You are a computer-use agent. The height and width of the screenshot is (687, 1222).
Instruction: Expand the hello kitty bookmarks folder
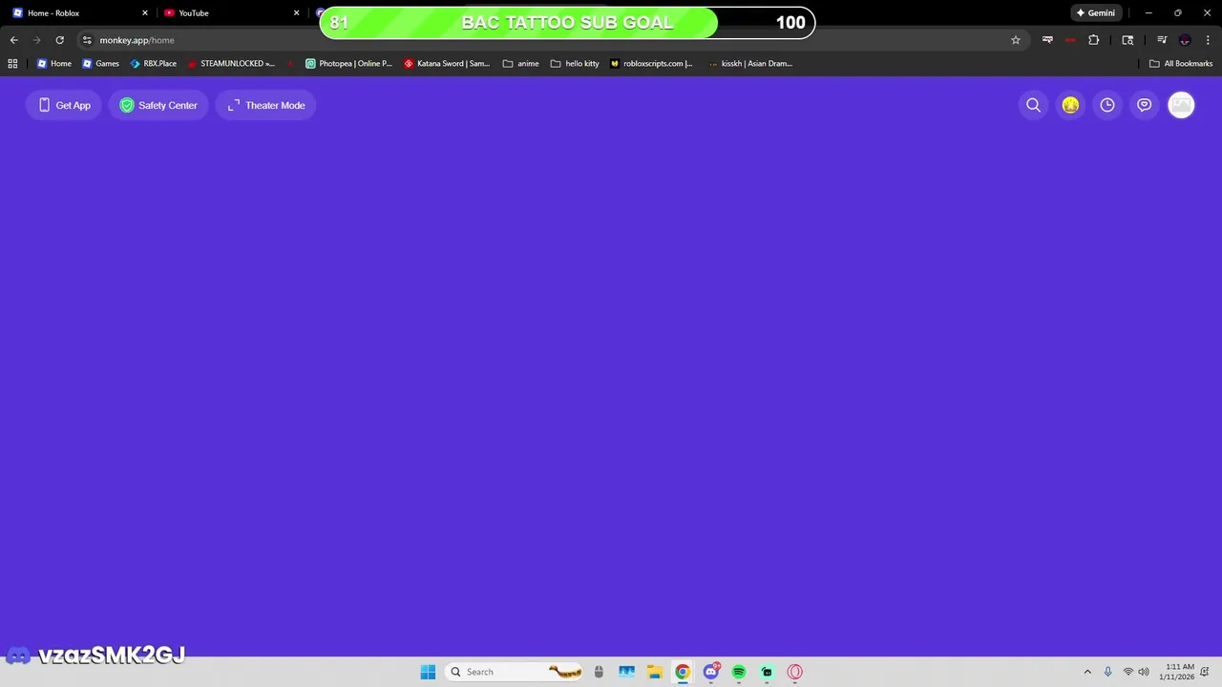tap(575, 64)
